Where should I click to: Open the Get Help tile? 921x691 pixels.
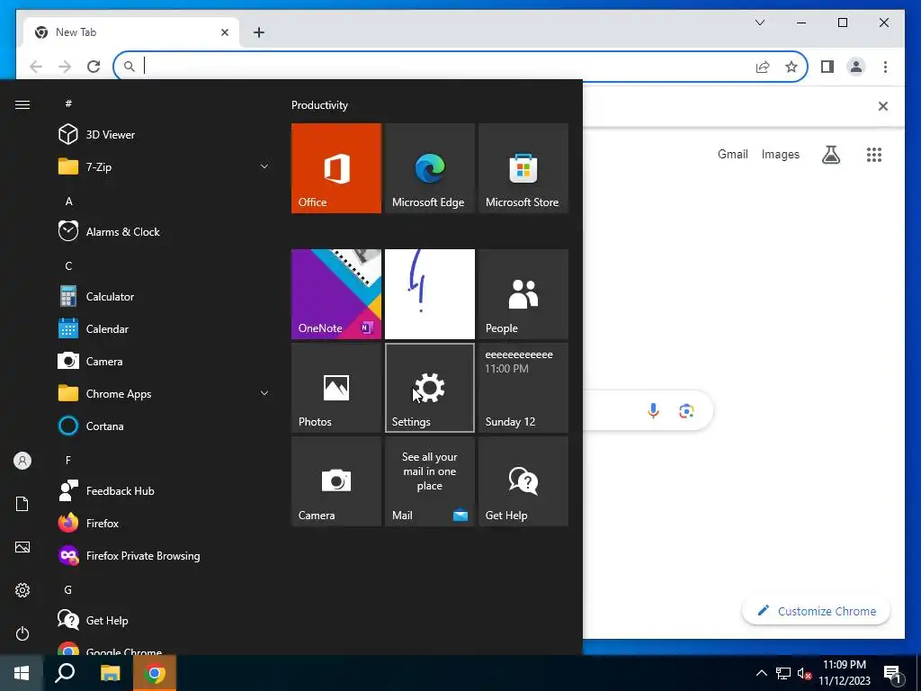click(523, 481)
